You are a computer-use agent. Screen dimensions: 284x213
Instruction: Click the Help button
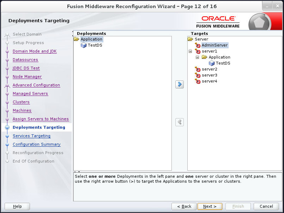17,206
